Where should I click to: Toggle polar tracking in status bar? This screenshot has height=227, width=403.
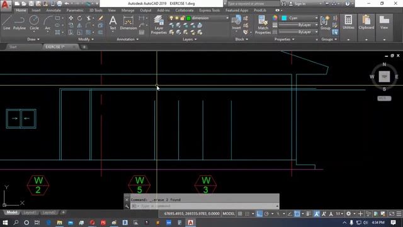click(266, 214)
